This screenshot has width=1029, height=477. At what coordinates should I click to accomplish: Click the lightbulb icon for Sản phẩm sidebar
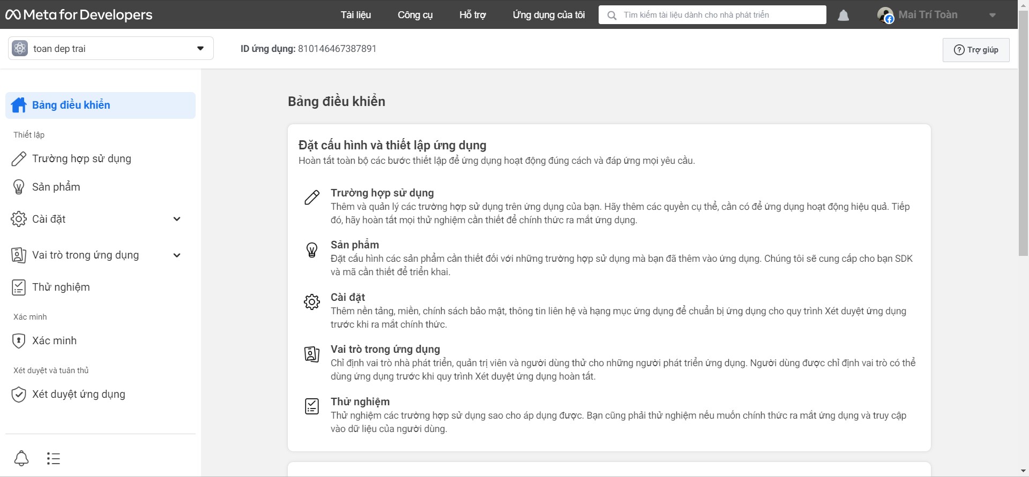[19, 187]
